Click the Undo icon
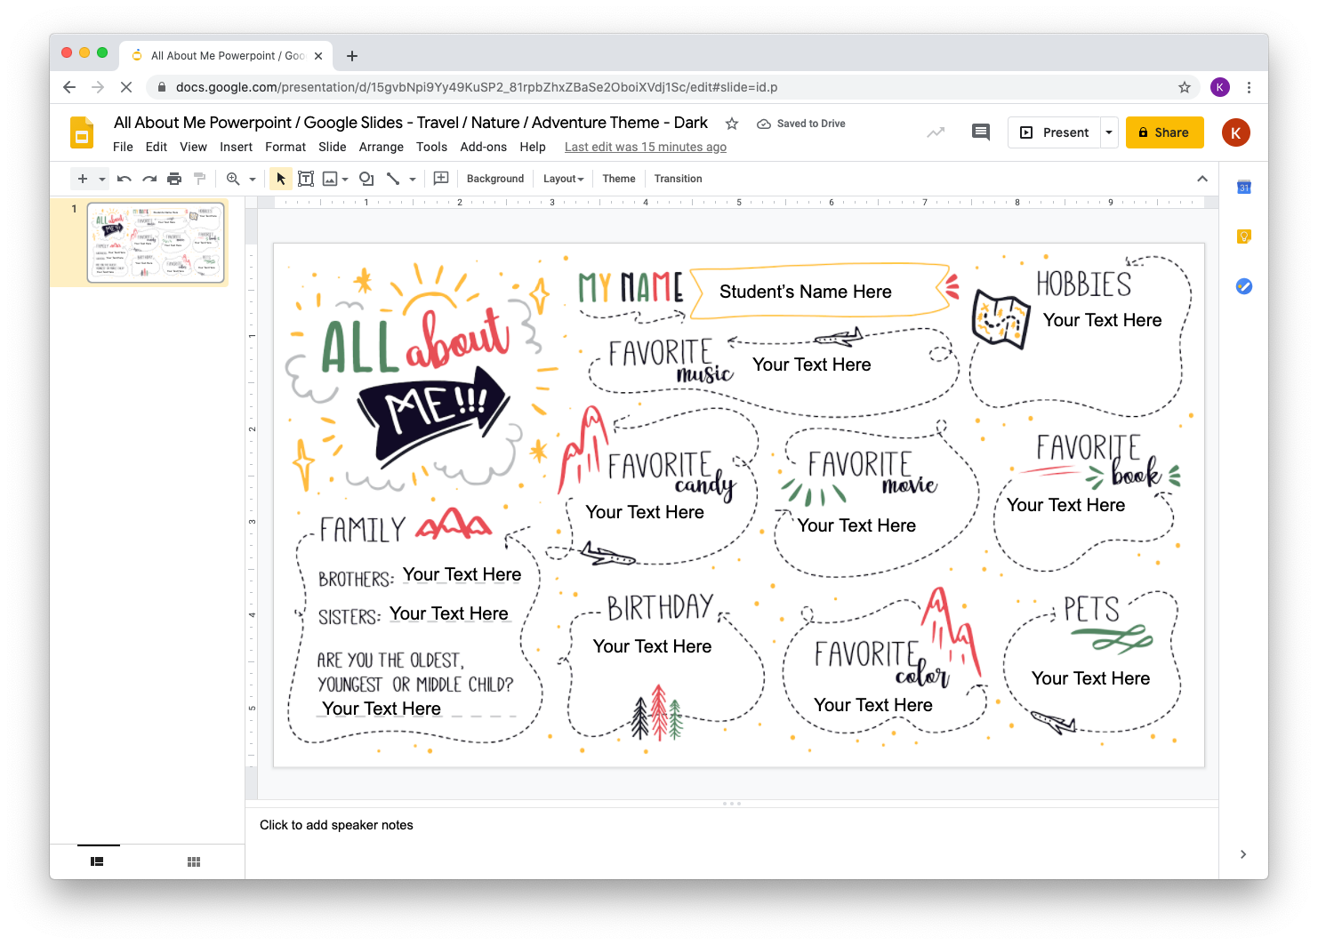The height and width of the screenshot is (945, 1318). coord(125,178)
